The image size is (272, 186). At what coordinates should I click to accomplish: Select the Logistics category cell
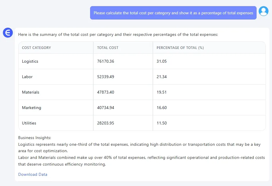[30, 61]
